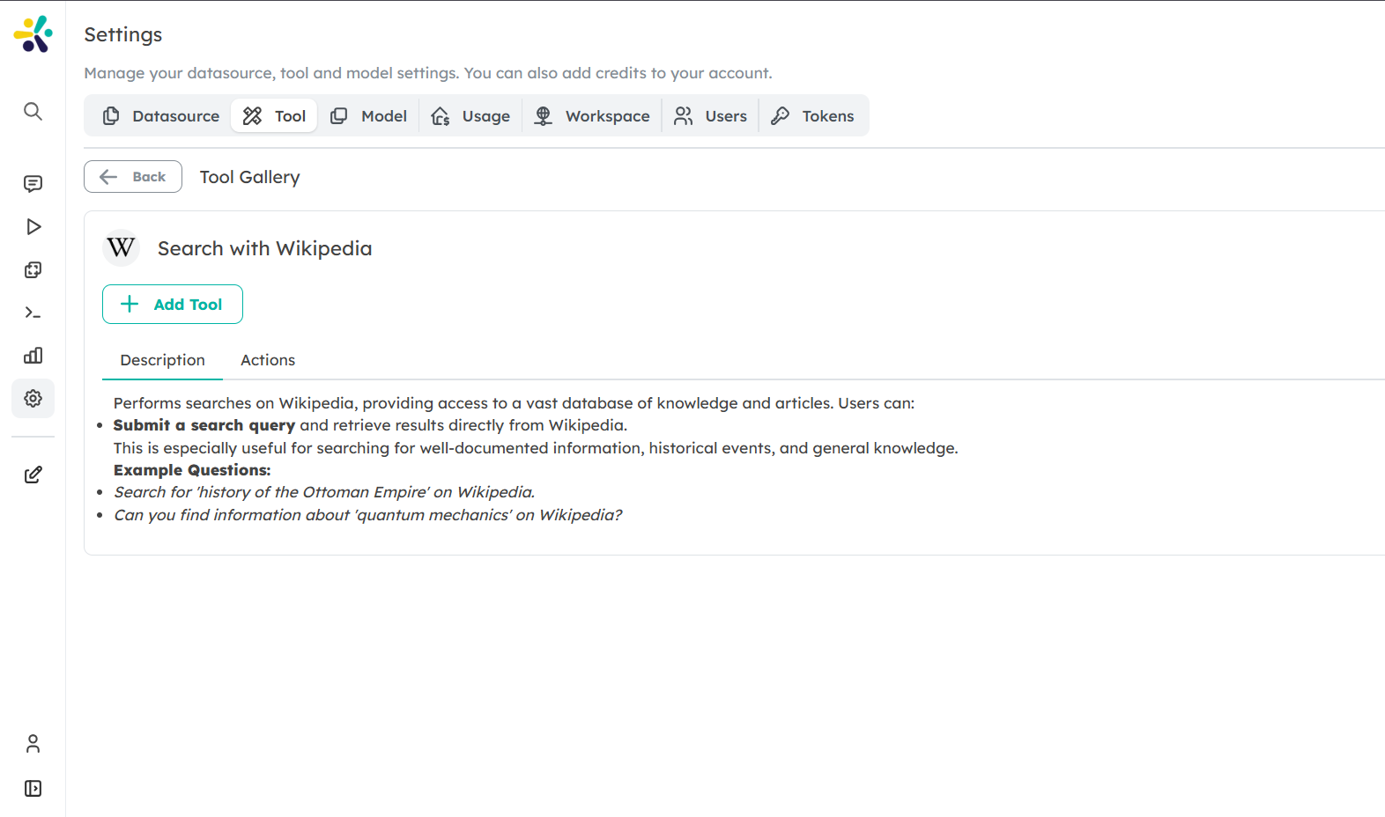This screenshot has width=1385, height=817.
Task: Open the user profile icon
Action: [x=33, y=744]
